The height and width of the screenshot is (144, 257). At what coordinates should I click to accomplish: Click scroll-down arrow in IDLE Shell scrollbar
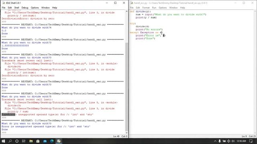click(126, 133)
